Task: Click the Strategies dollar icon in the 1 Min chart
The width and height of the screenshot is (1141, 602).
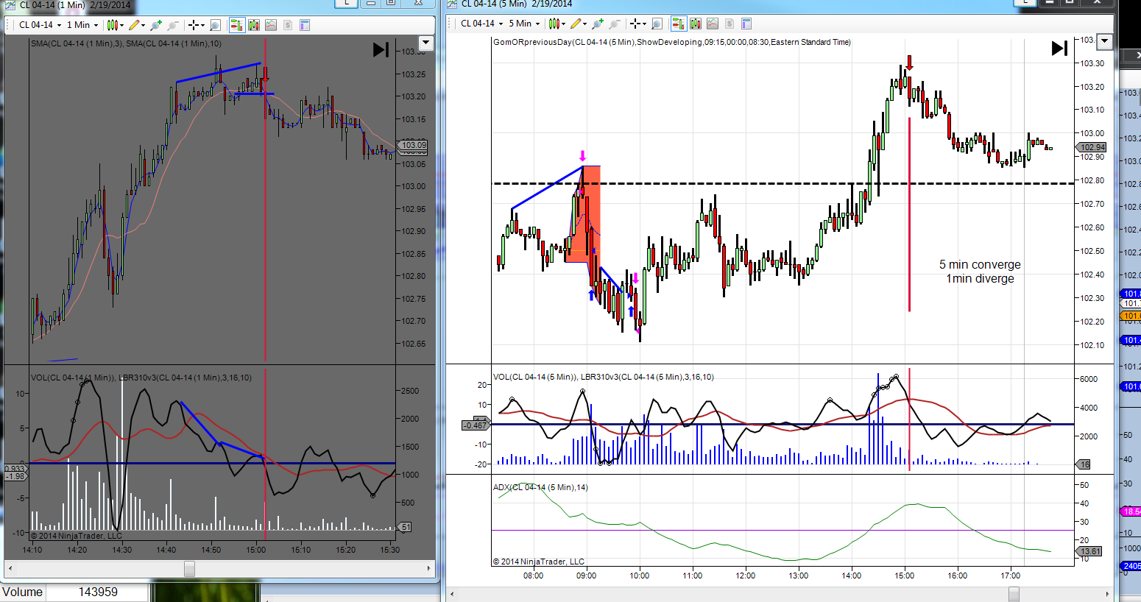Action: [x=288, y=25]
